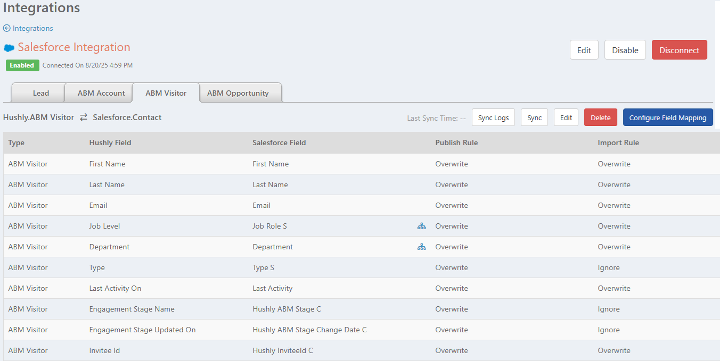Delete the ABM Visitor mapping
The width and height of the screenshot is (720, 361).
[x=601, y=117]
